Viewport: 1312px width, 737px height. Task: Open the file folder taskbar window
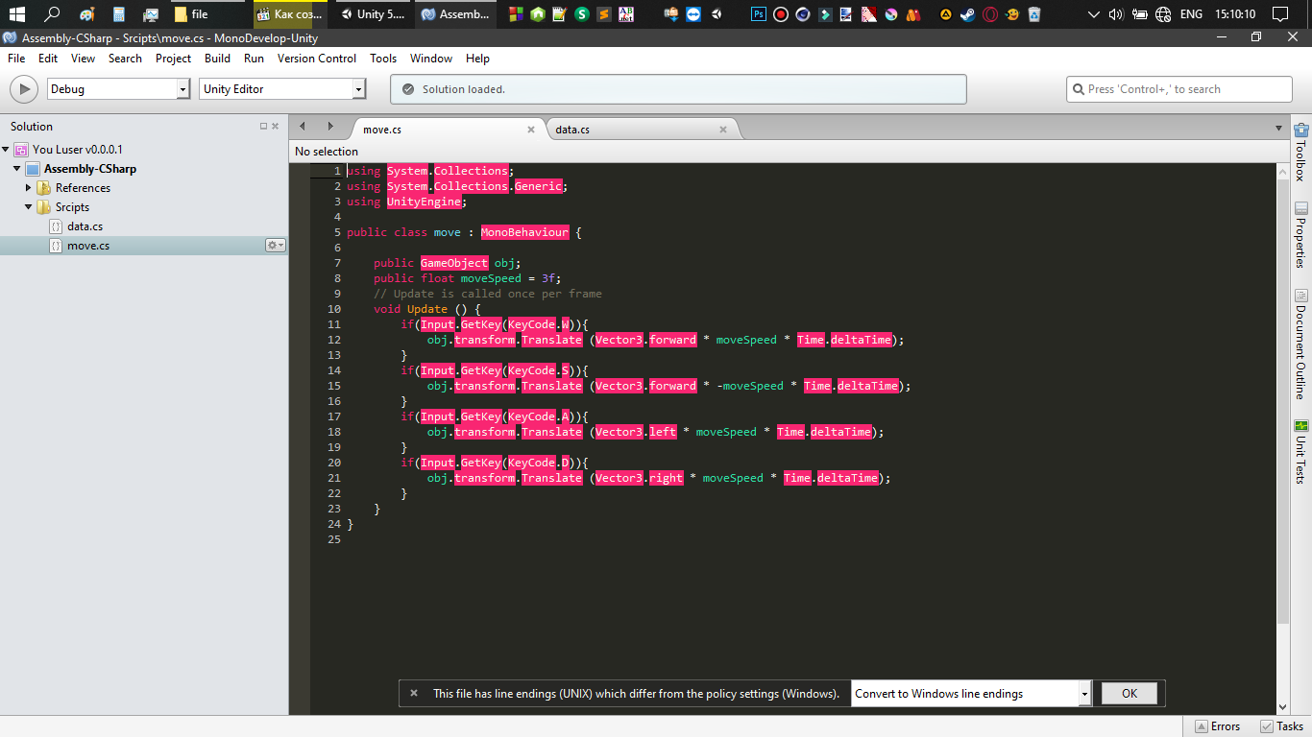pos(208,14)
